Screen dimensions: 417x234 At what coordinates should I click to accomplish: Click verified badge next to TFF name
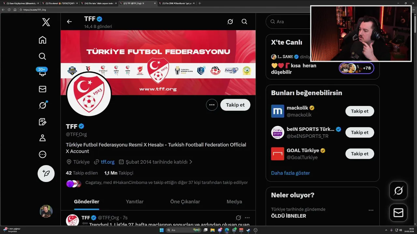coord(81,126)
